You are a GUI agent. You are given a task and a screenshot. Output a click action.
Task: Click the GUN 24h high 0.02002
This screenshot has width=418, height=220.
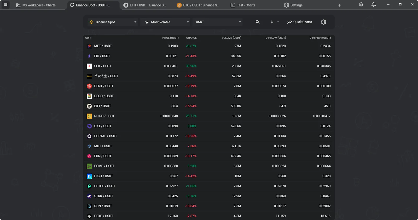[324, 206]
